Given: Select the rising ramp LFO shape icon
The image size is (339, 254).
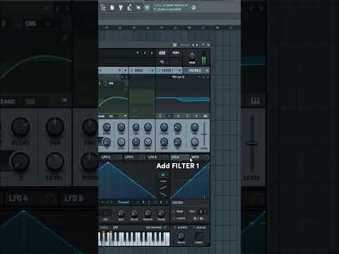Looking at the screenshot, I should click(163, 188).
